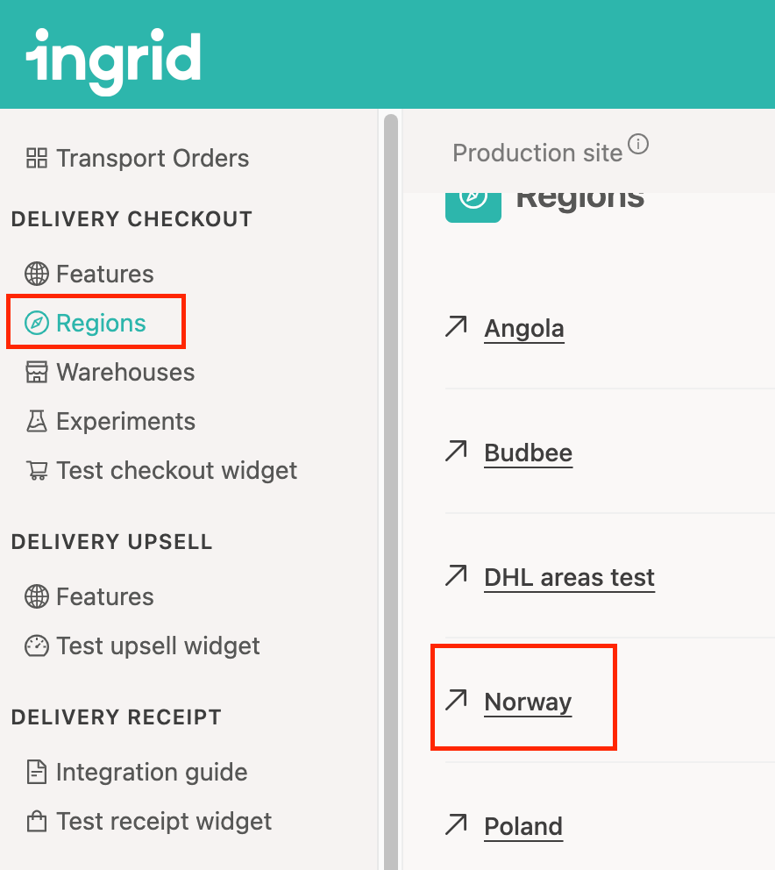
Task: Open the DHL areas test link
Action: pos(569,578)
